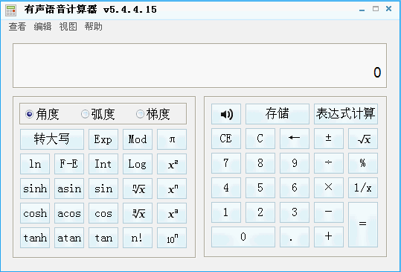Click the acos button
This screenshot has width=401, height=272.
(x=69, y=213)
